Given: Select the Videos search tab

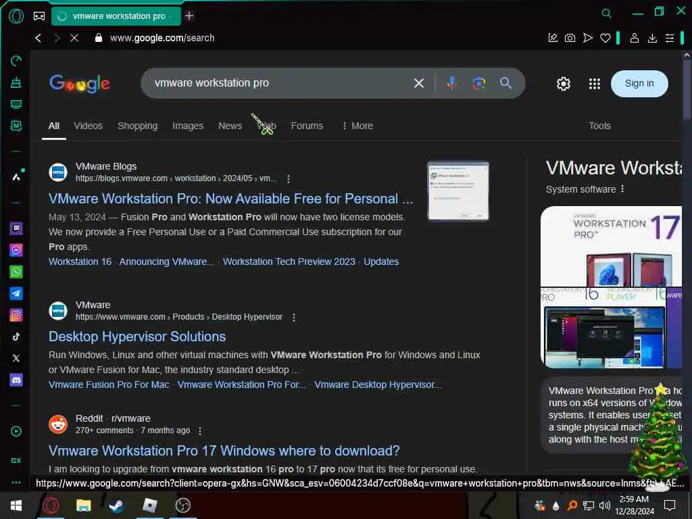Looking at the screenshot, I should tap(89, 126).
